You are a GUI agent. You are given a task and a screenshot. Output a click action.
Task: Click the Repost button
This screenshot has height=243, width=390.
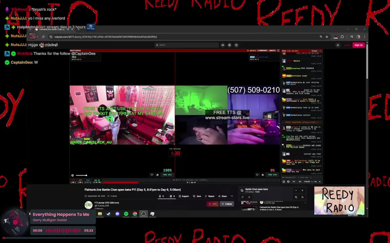click(x=210, y=196)
